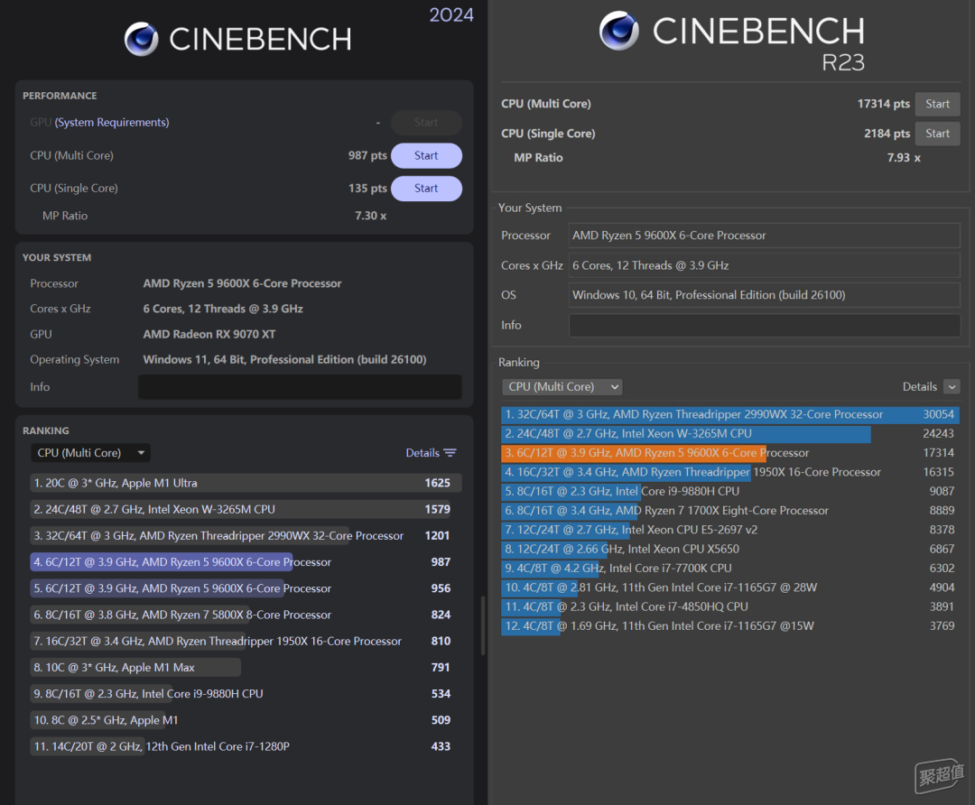Select the Threadripper 2990WX row scoring 1201
Image resolution: width=975 pixels, height=805 pixels.
pos(246,535)
